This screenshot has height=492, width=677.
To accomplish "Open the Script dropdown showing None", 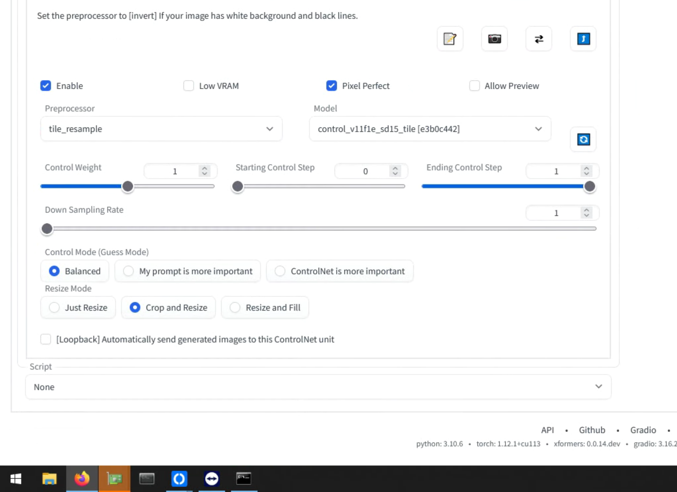I will coord(319,387).
